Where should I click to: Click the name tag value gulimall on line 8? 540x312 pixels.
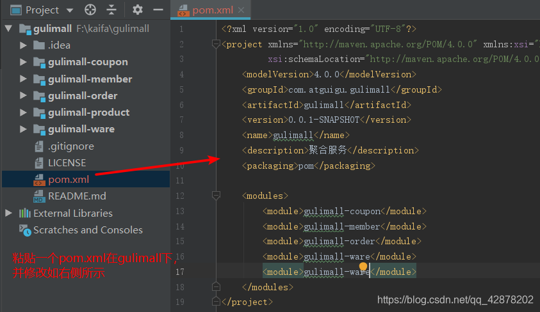(x=293, y=135)
